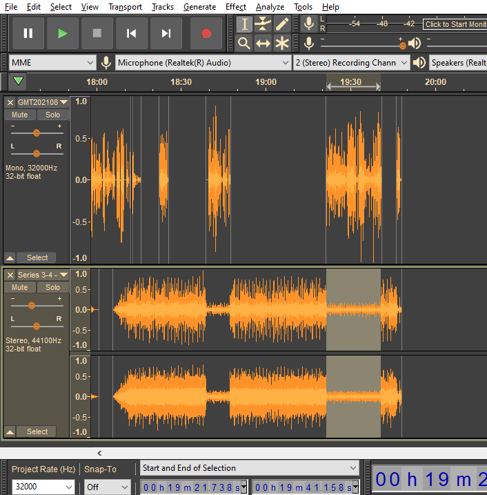Open the Edit menu

pos(34,7)
